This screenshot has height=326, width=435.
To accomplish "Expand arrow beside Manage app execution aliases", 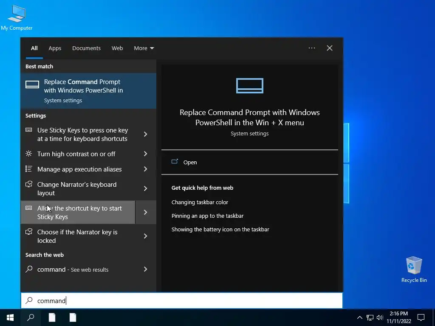I will [x=146, y=169].
